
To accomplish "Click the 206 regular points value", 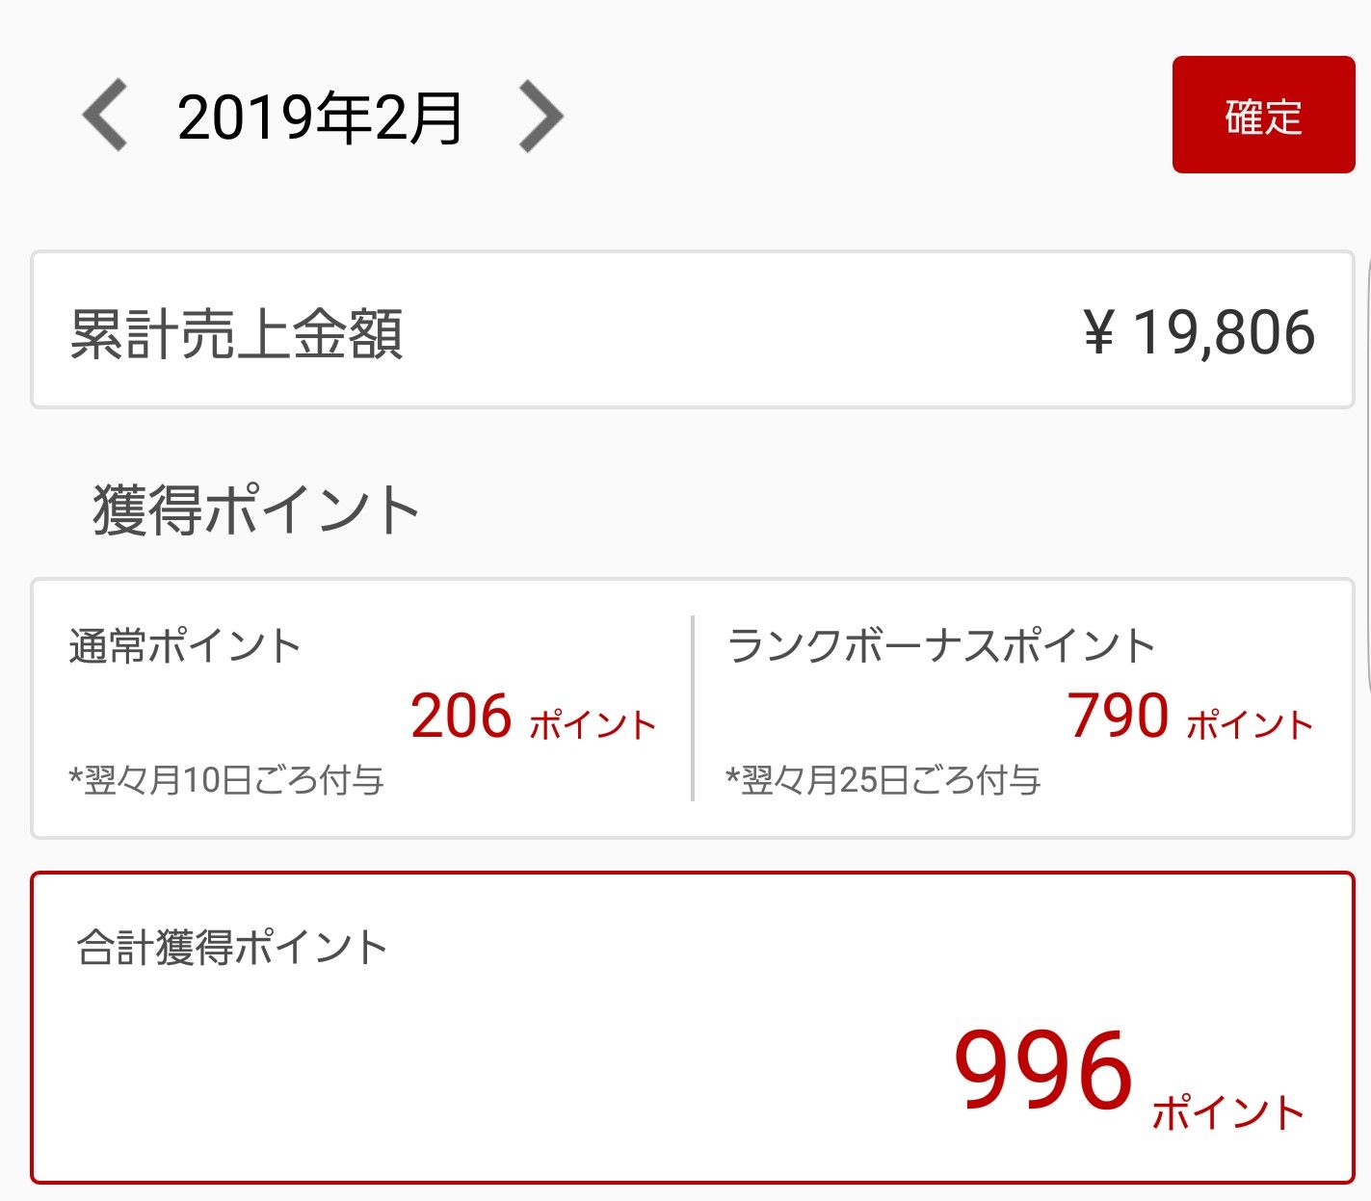I will pos(461,717).
